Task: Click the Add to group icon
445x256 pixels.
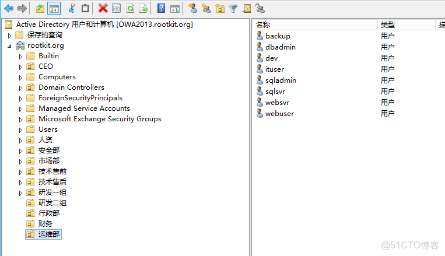Action: click(x=260, y=9)
